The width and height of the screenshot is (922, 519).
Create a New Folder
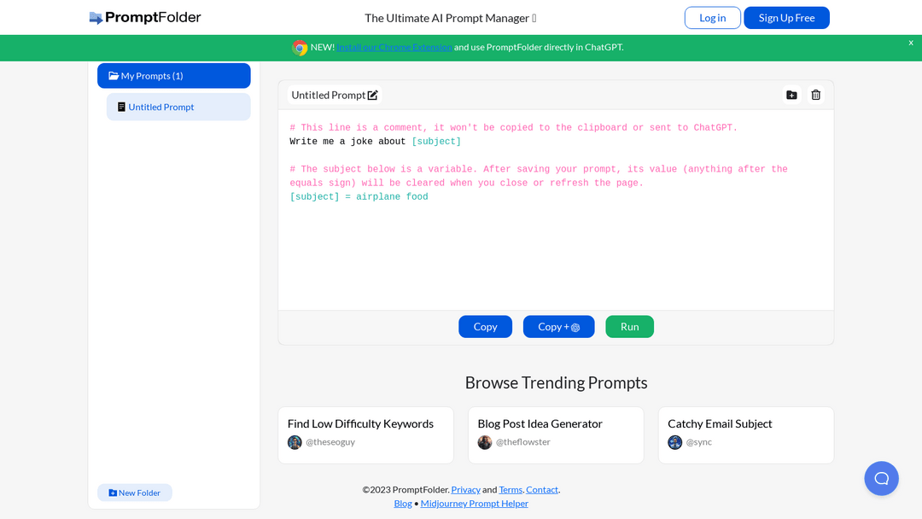point(135,493)
